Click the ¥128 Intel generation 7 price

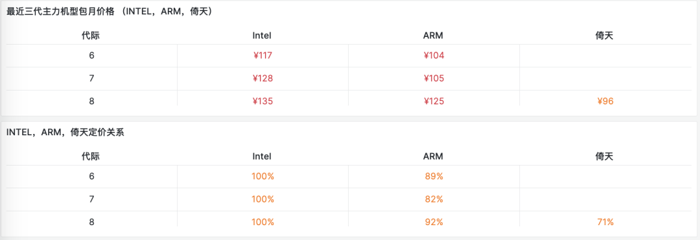tap(262, 78)
